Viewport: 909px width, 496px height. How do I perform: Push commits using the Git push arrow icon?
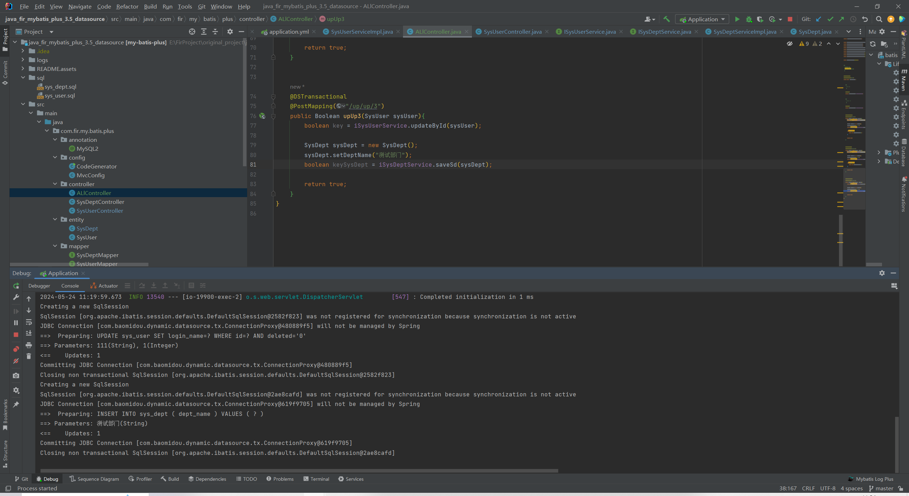(842, 19)
